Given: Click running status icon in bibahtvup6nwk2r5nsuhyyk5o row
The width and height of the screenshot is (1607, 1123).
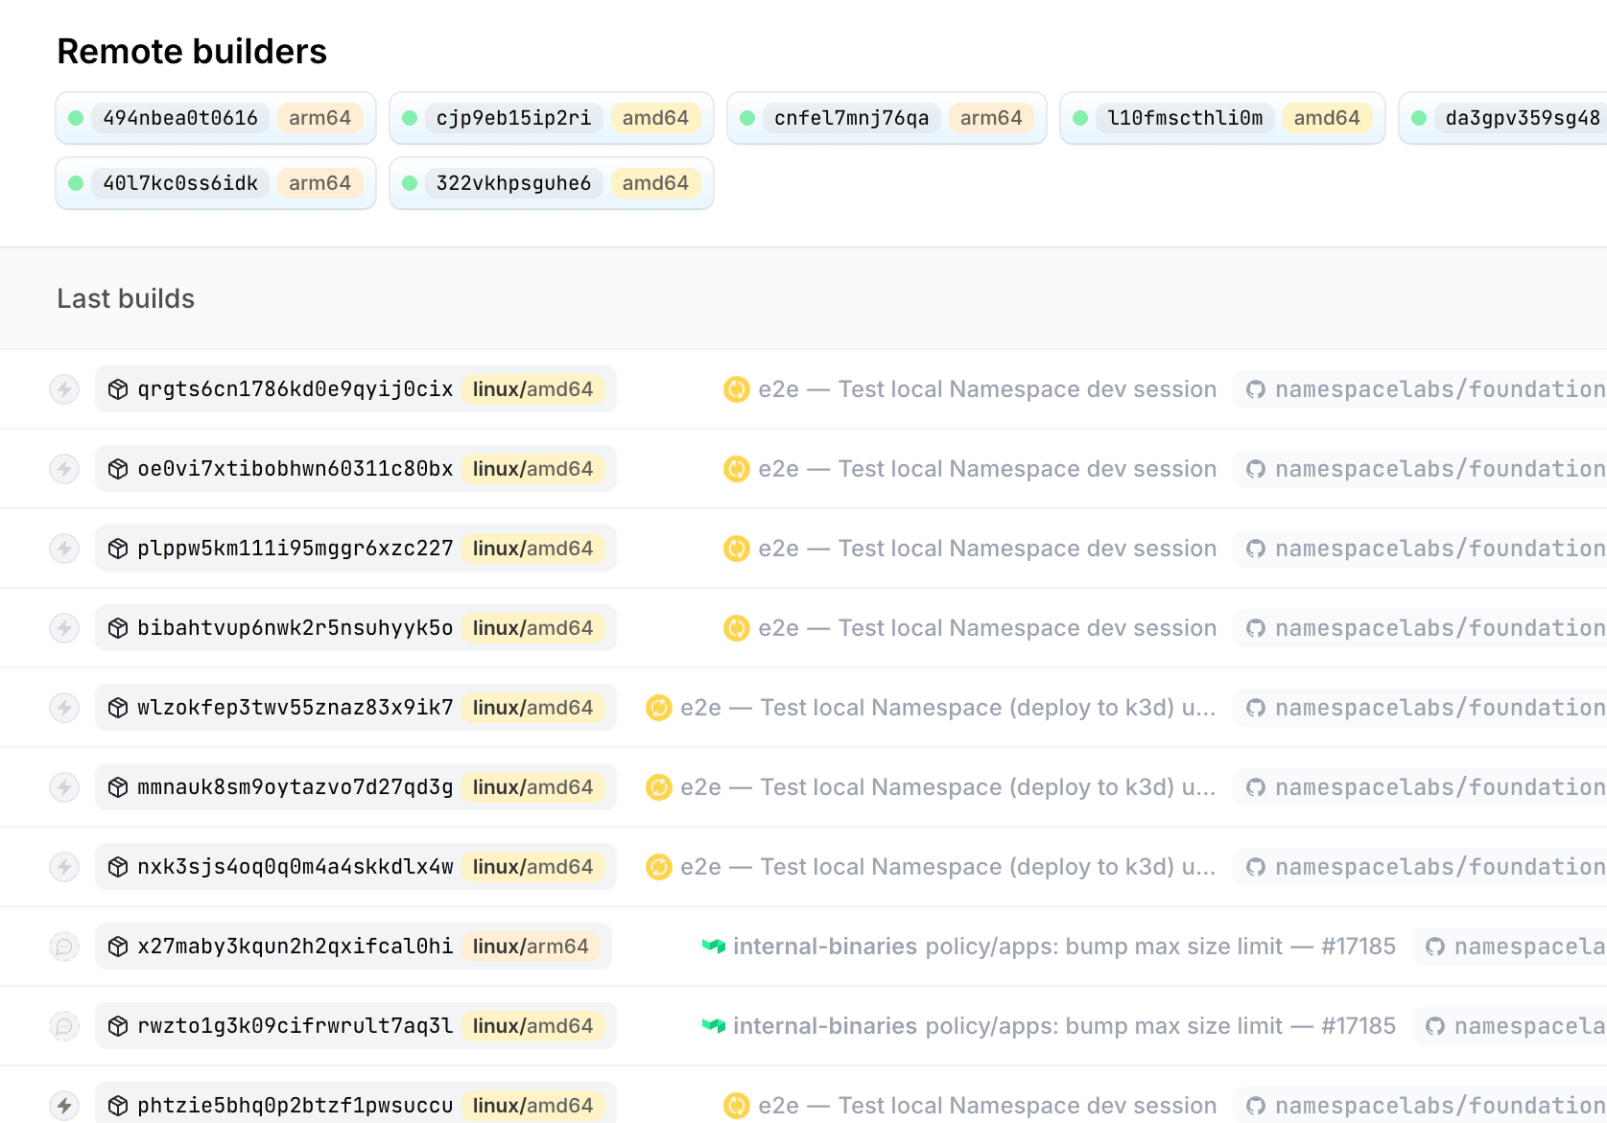Looking at the screenshot, I should click(736, 628).
